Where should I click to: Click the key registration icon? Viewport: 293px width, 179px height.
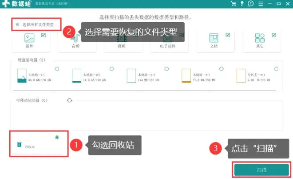pyautogui.click(x=242, y=4)
